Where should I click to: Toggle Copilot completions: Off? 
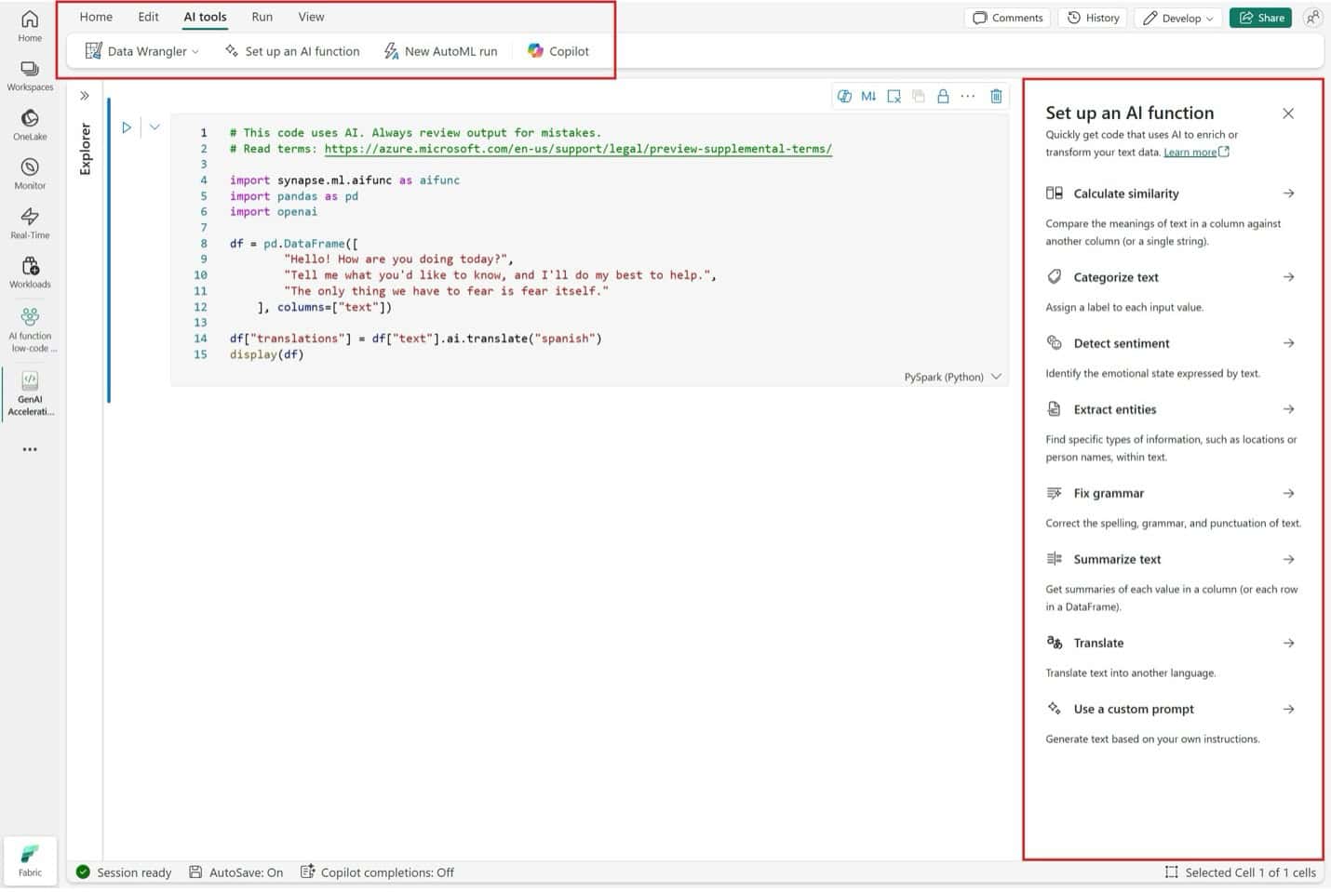tap(377, 872)
